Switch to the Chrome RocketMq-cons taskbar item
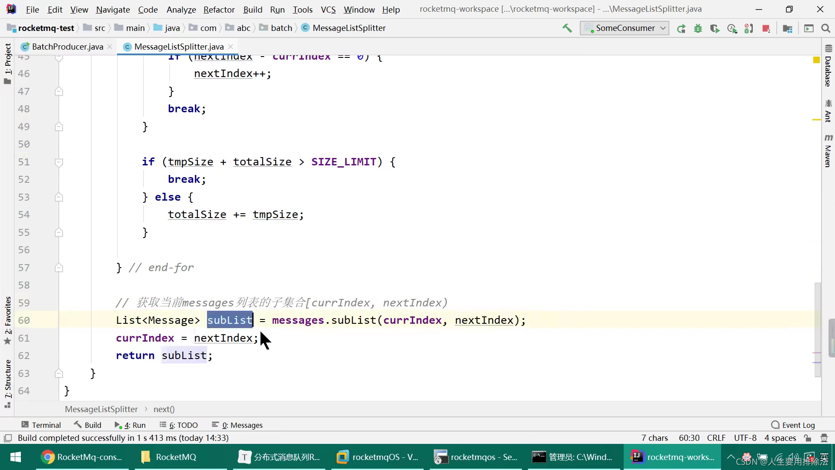Image resolution: width=835 pixels, height=470 pixels. point(82,457)
